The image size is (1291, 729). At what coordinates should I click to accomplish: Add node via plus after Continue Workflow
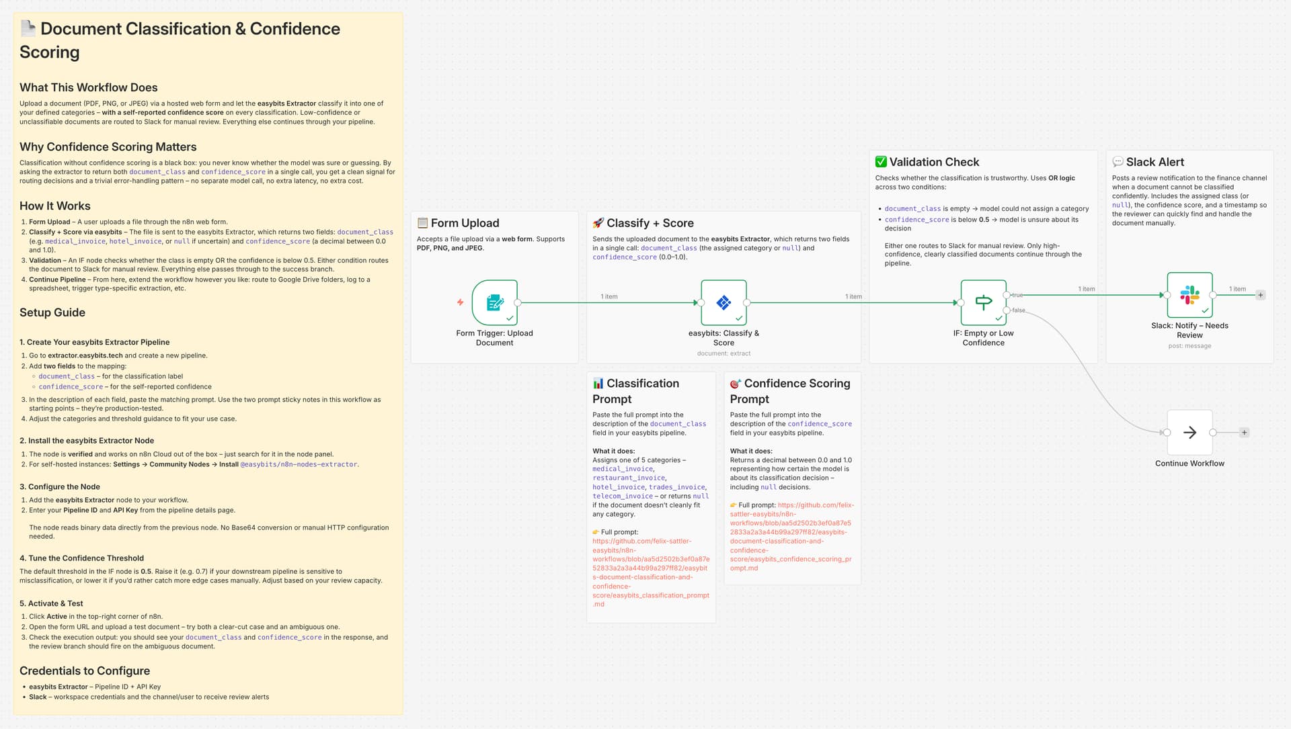(1245, 433)
